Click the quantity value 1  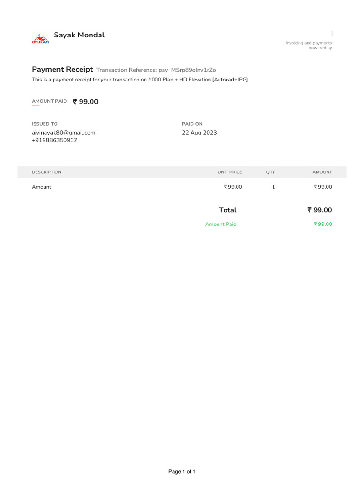click(273, 187)
